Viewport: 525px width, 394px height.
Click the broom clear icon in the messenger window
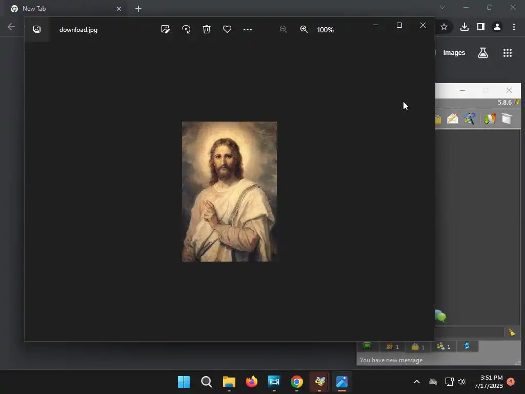point(512,332)
